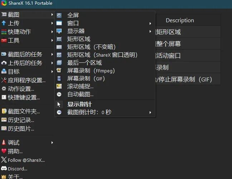The height and width of the screenshot is (179, 232).
Task: Click the window icon beside 窗口
Action: point(59,23)
